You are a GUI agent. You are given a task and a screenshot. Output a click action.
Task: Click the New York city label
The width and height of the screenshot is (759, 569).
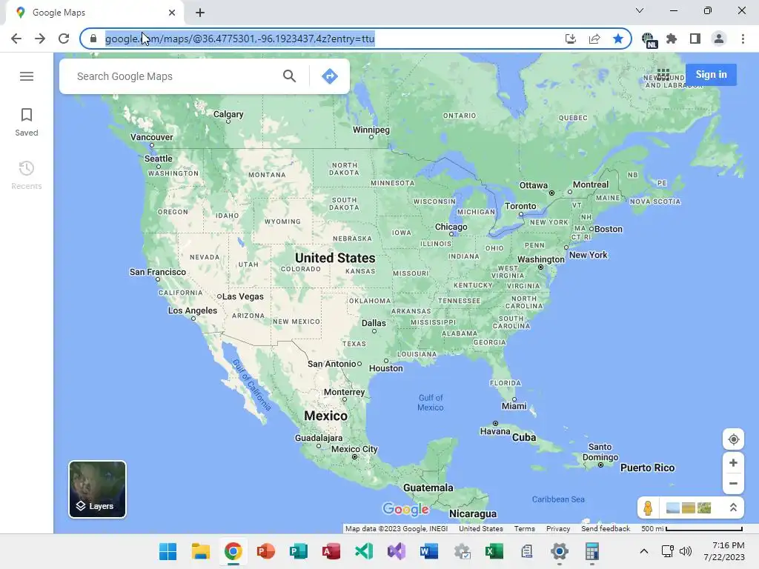coord(588,255)
